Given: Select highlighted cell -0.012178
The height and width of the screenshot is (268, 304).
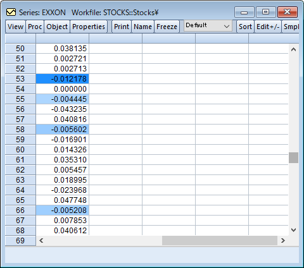Looking at the screenshot, I should tap(63, 79).
